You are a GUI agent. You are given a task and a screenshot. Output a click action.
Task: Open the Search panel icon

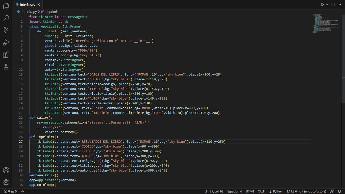[6, 18]
